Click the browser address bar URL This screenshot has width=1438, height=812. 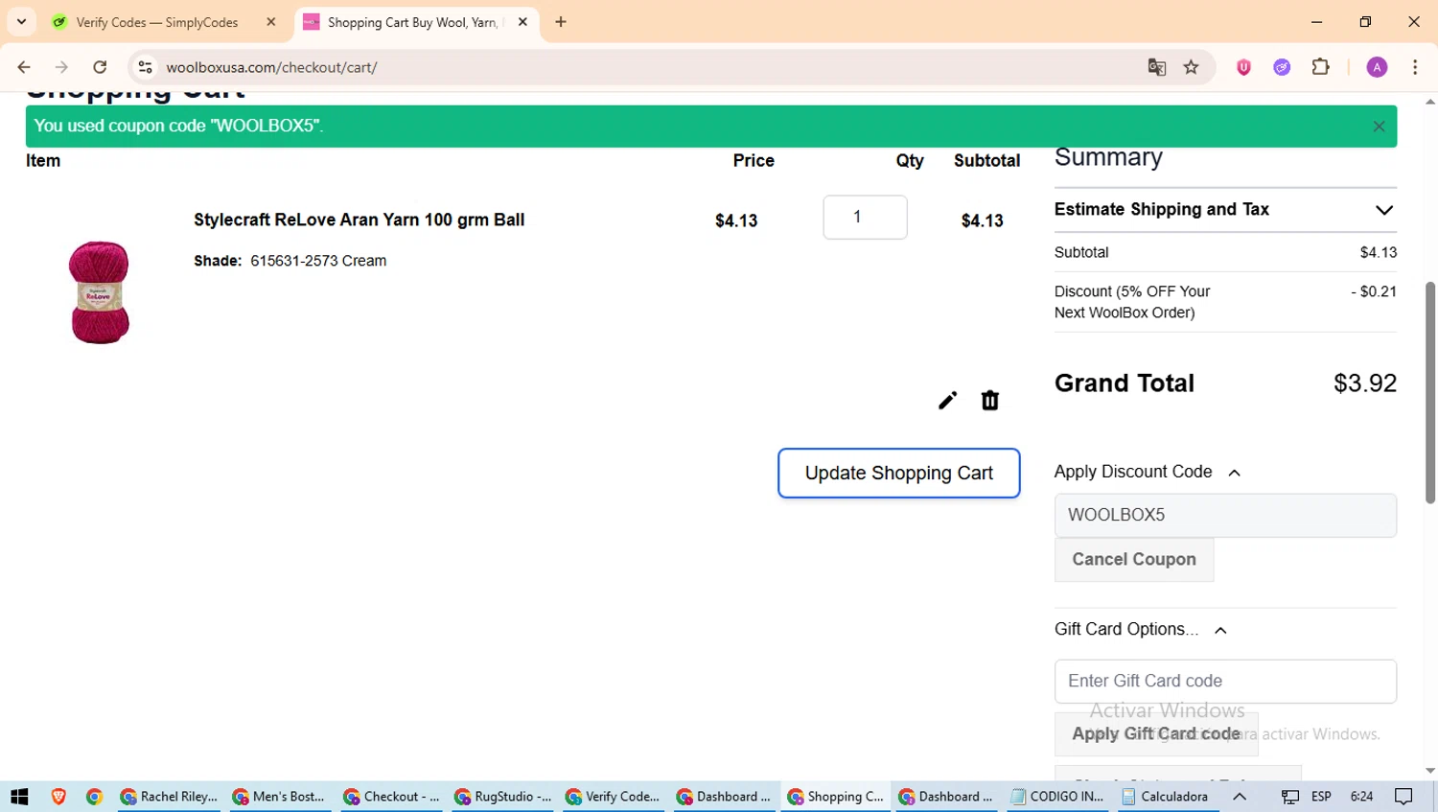[271, 67]
